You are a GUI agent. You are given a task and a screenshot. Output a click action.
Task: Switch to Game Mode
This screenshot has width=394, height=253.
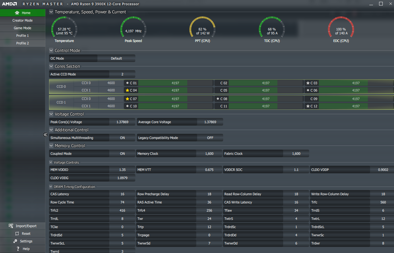tap(23, 28)
